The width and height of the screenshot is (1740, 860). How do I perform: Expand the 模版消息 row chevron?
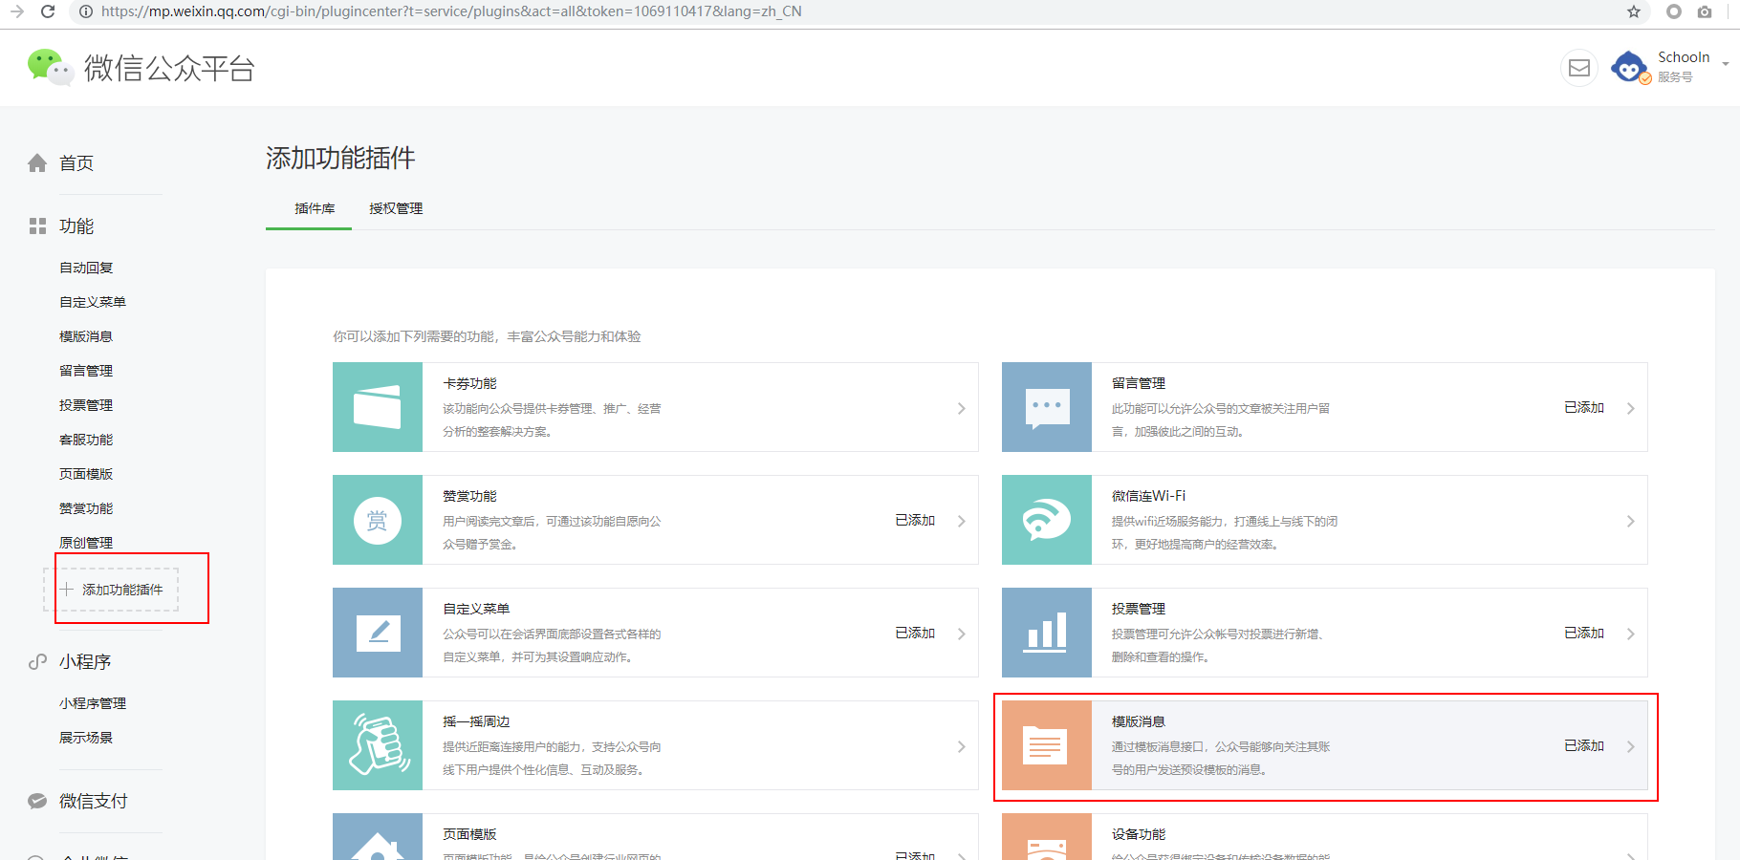tap(1631, 746)
